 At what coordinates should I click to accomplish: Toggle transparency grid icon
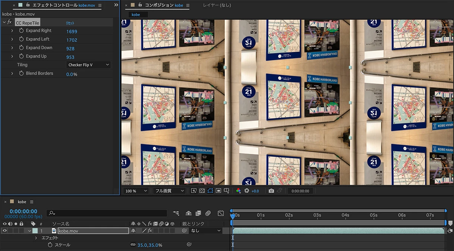(202, 191)
